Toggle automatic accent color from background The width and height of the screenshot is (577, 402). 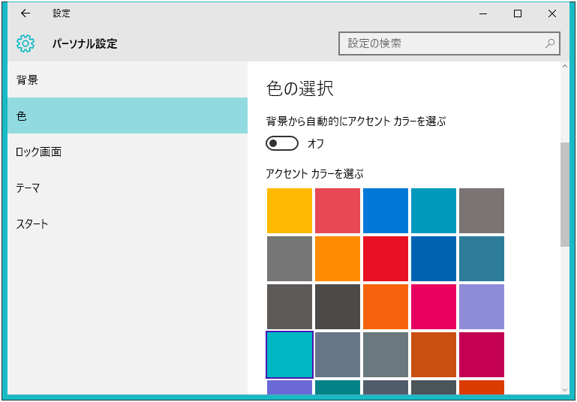282,143
